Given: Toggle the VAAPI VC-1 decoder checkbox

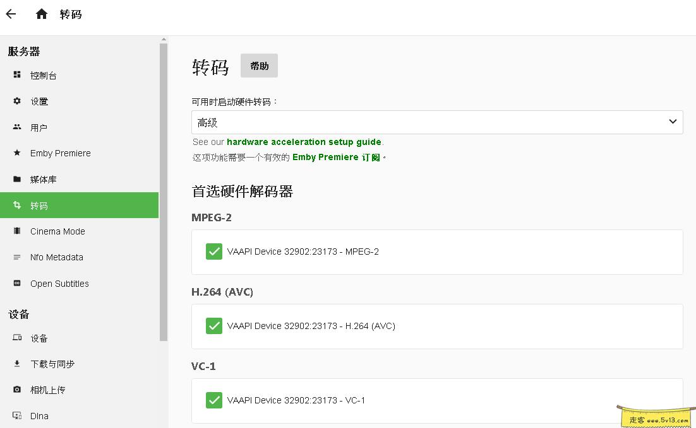Looking at the screenshot, I should 213,400.
